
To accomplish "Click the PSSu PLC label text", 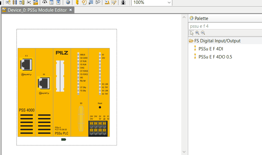I will point(62,133).
